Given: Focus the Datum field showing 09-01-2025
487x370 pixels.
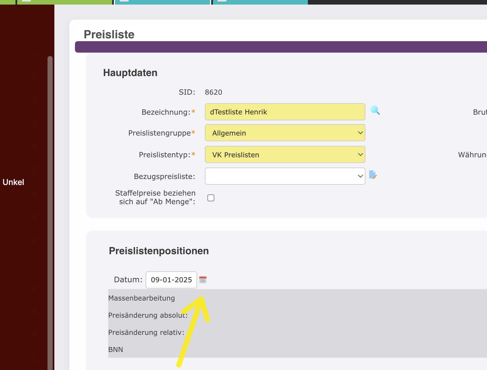Looking at the screenshot, I should coord(171,280).
